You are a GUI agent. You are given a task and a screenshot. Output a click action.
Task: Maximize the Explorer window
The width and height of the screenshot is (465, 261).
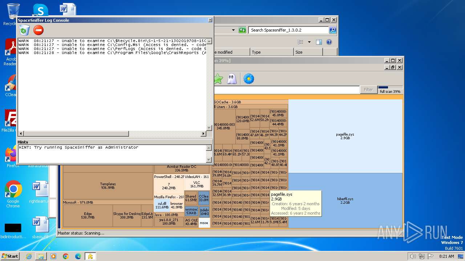pyautogui.click(x=327, y=20)
